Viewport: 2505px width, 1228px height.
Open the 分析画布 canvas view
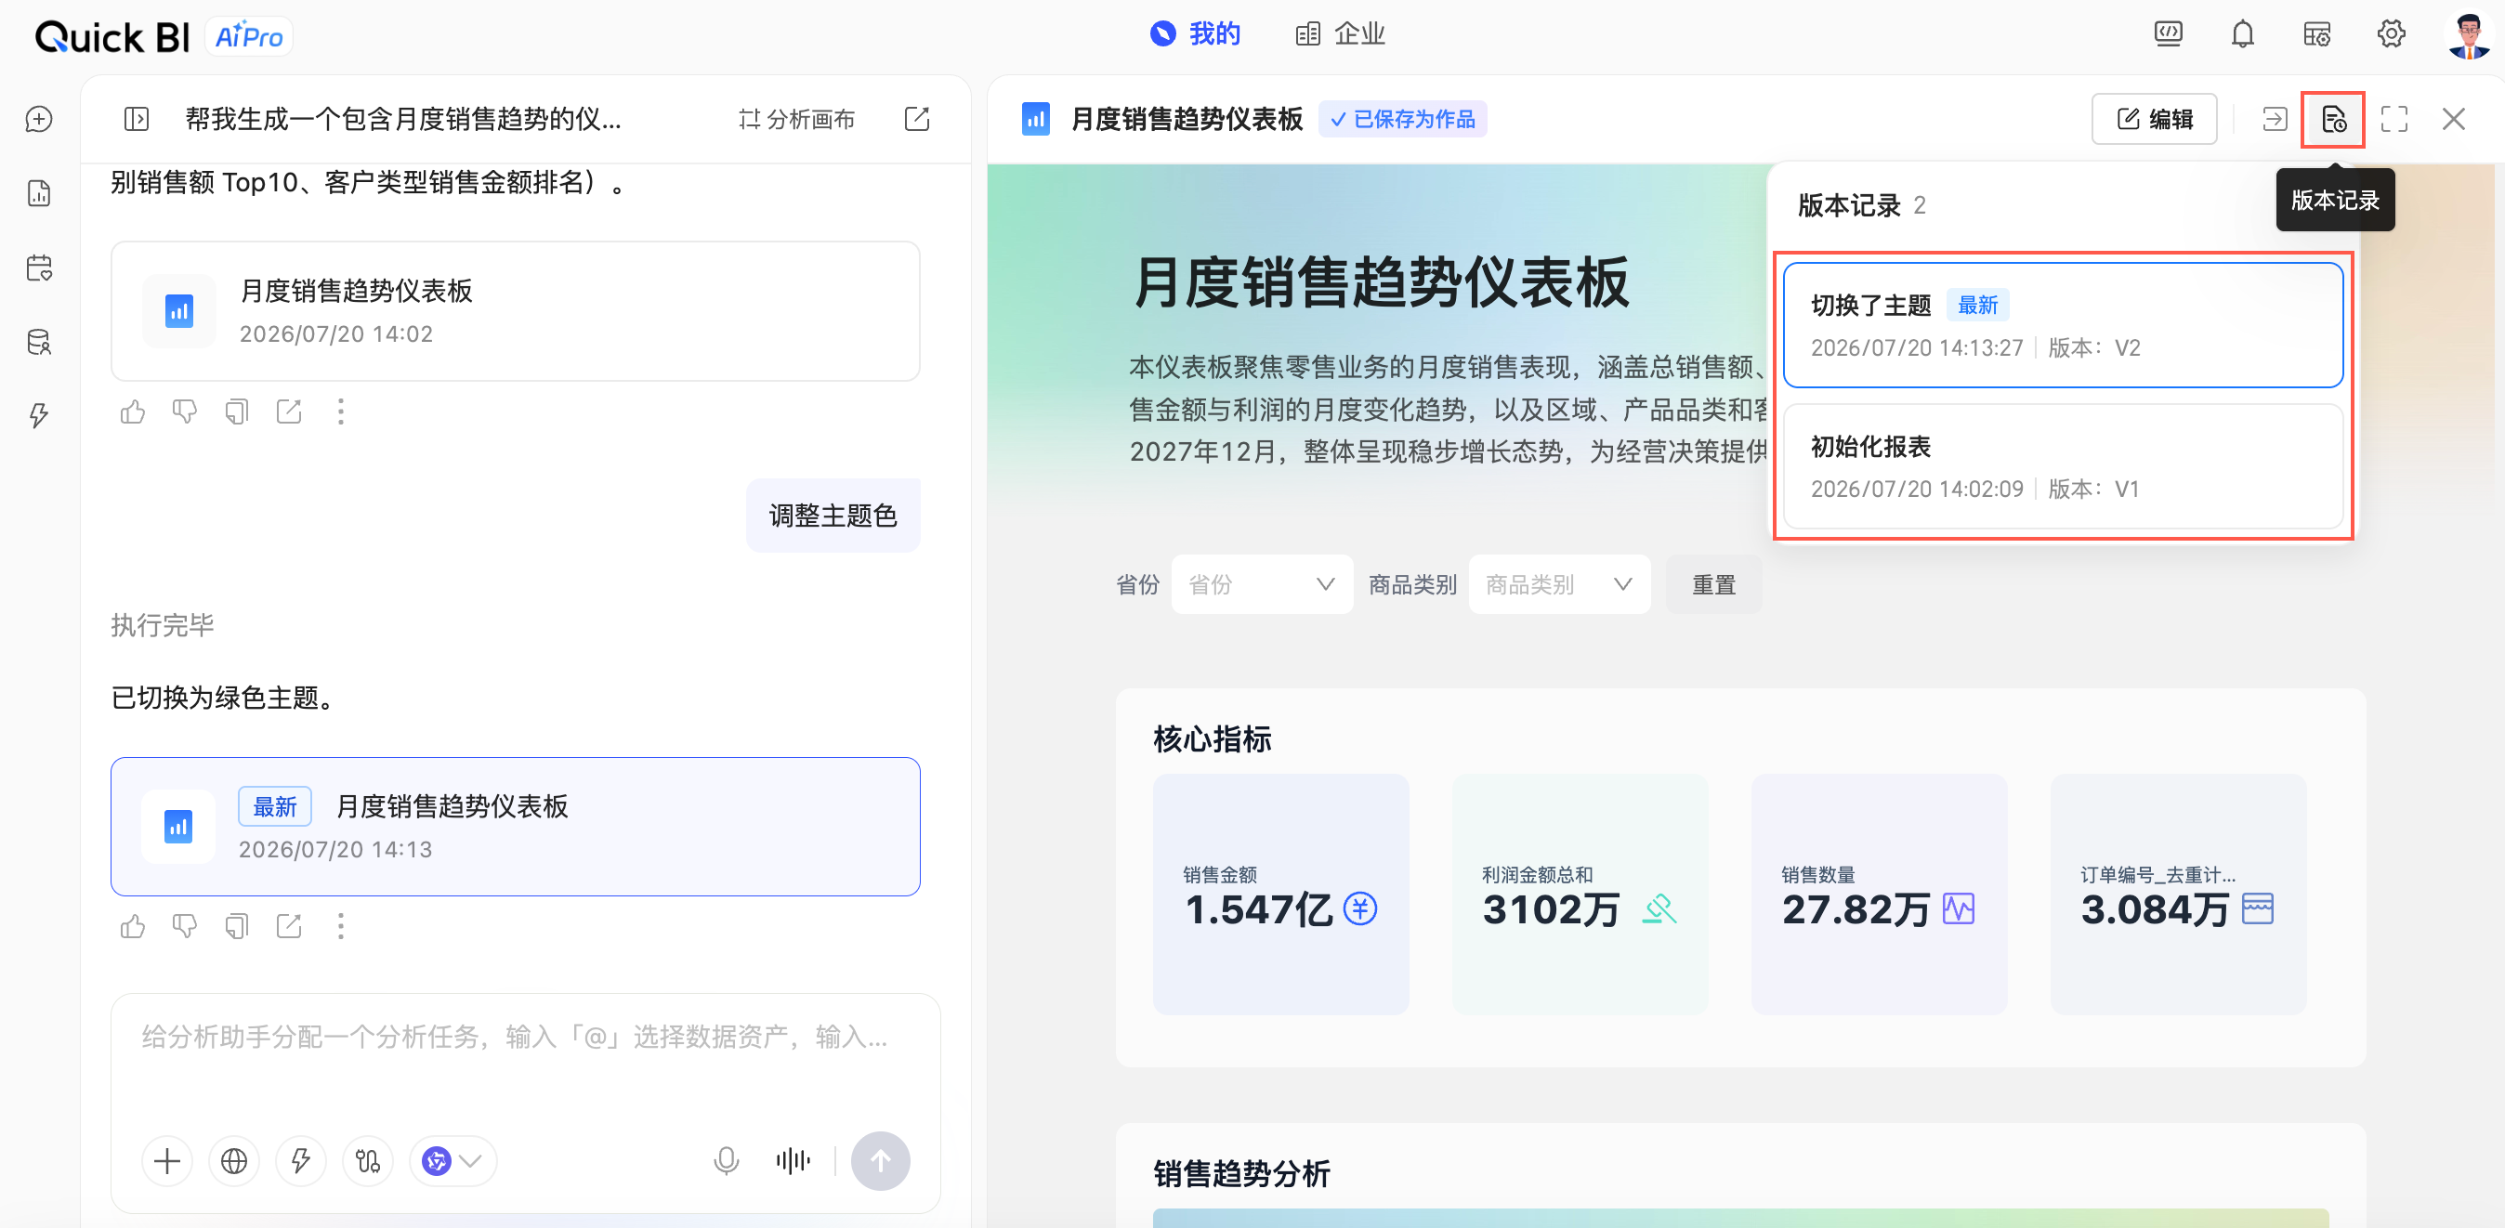796,119
